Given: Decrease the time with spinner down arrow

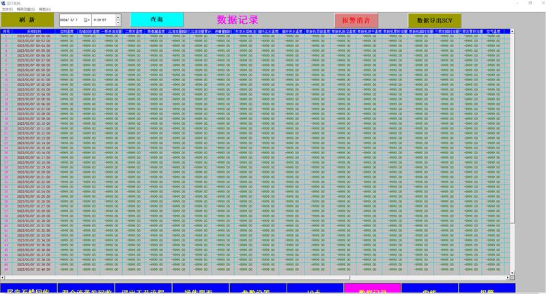Looking at the screenshot, I should (x=118, y=23).
